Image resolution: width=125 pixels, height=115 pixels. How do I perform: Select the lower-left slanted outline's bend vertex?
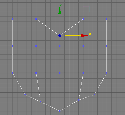pyautogui.click(x=25, y=95)
